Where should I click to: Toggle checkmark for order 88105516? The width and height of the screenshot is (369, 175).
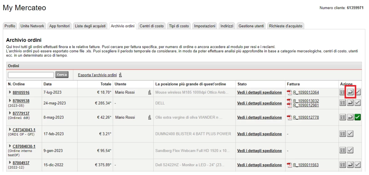[358, 92]
